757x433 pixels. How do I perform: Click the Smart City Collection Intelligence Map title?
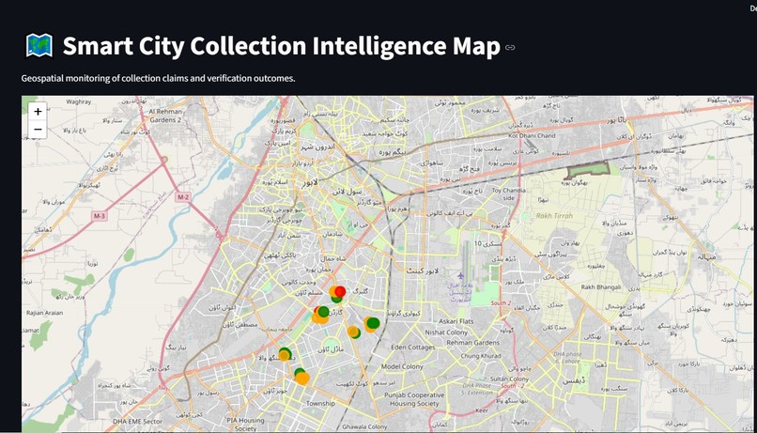coord(282,46)
